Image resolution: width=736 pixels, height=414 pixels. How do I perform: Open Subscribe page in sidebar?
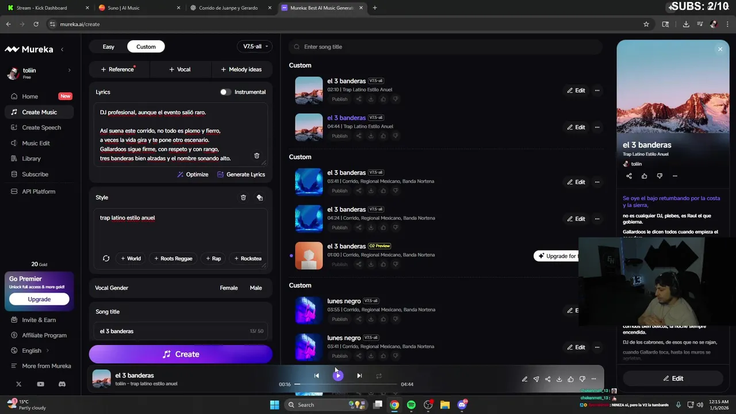click(35, 174)
